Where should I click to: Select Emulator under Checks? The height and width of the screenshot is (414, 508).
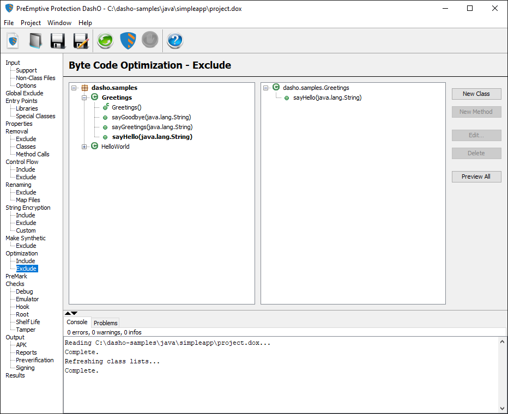click(x=28, y=299)
